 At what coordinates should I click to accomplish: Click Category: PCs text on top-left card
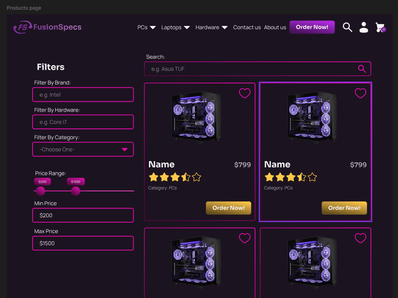[162, 188]
